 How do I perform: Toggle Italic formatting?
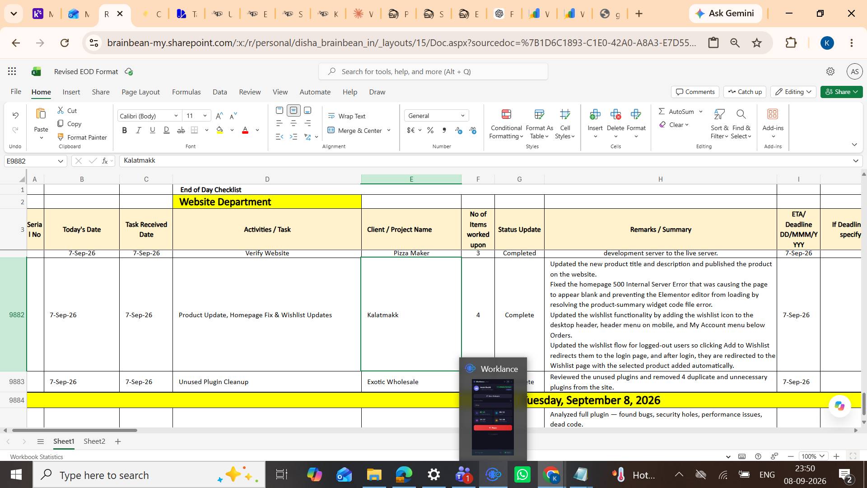pyautogui.click(x=138, y=130)
